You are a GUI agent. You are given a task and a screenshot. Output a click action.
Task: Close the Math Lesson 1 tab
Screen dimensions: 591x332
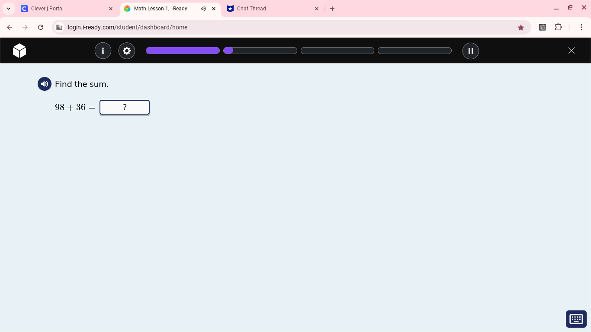click(214, 9)
